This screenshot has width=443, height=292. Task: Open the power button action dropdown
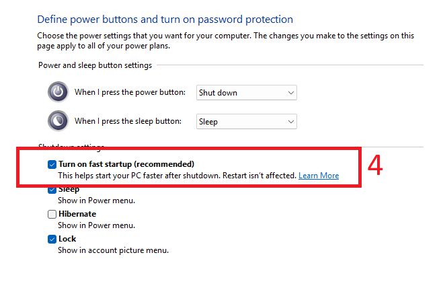coord(246,93)
